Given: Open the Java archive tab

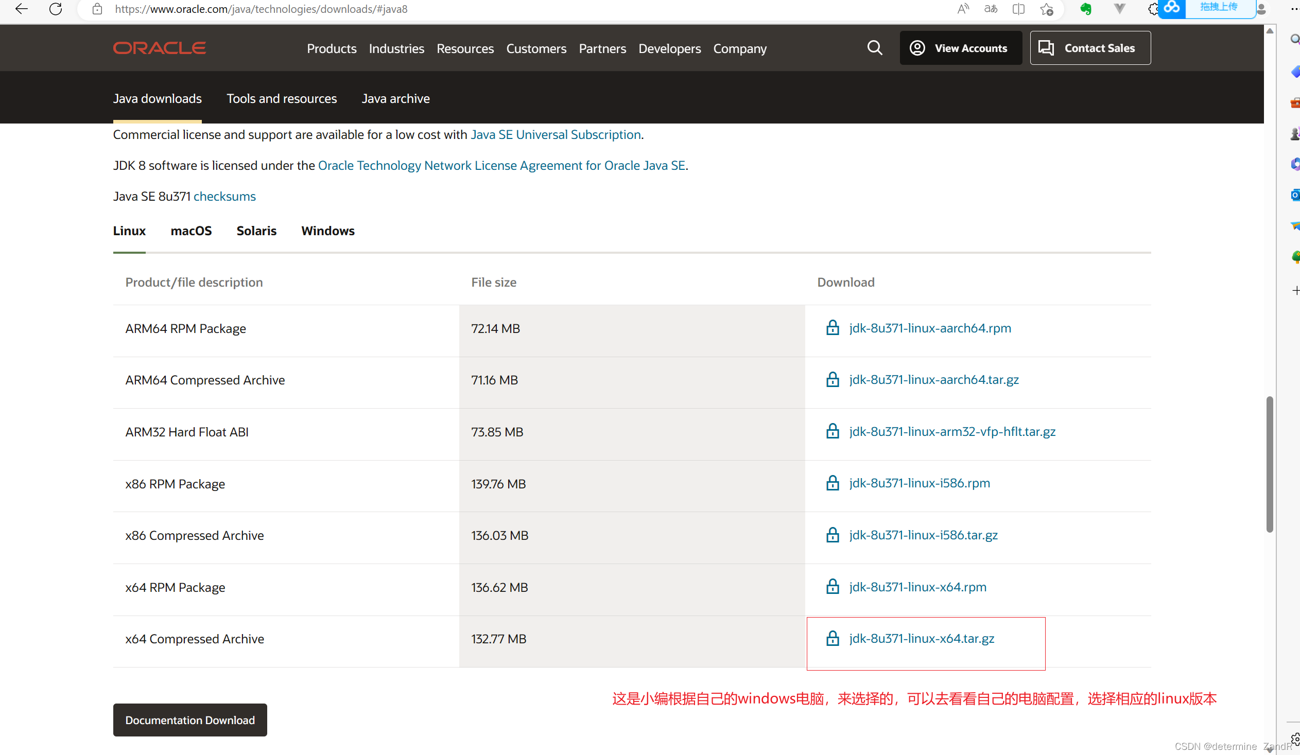Looking at the screenshot, I should point(396,98).
